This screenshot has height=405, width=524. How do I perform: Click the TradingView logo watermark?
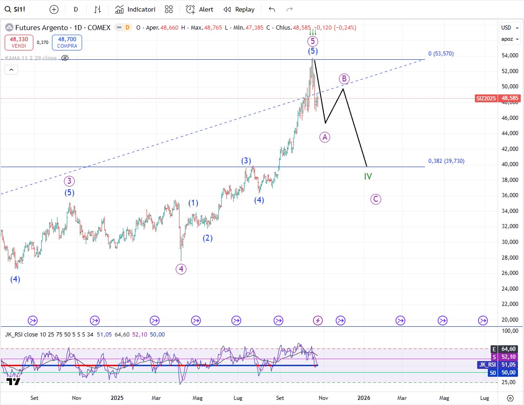click(13, 381)
